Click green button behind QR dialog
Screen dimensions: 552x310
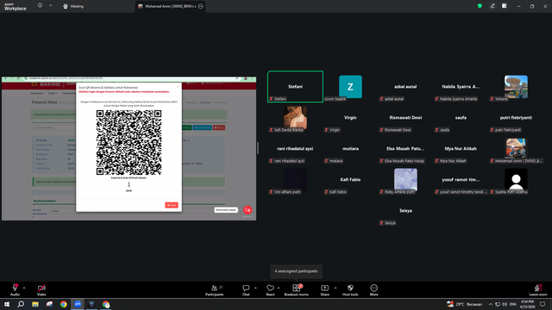186,127
